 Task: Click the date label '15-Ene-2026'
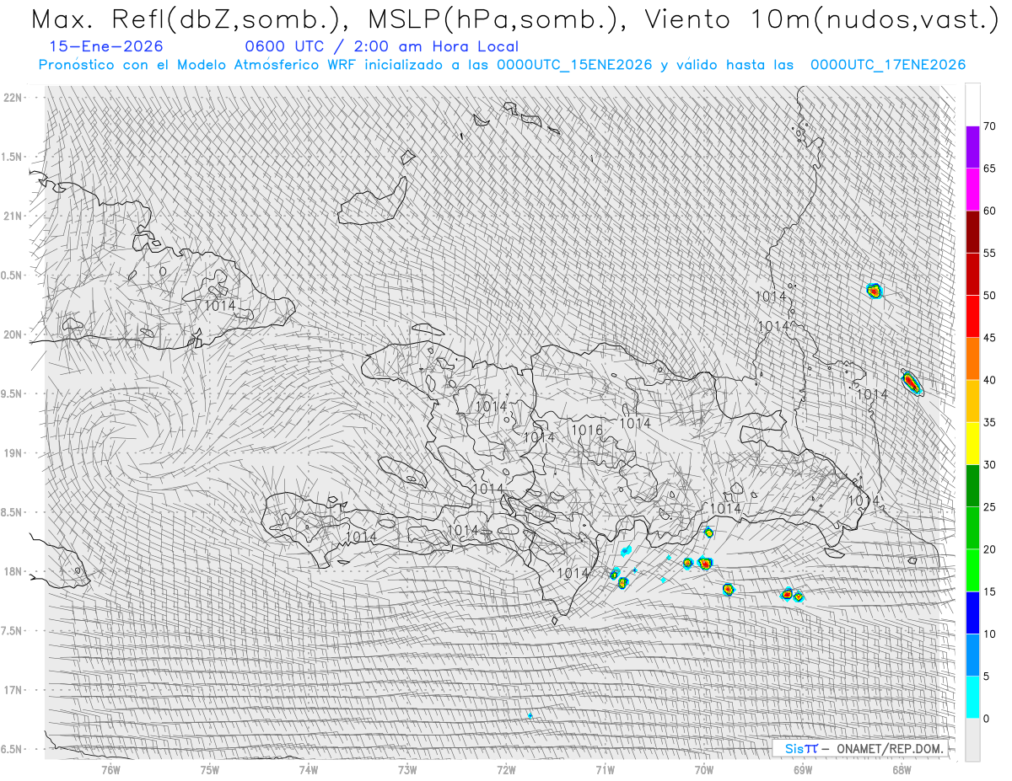click(x=106, y=47)
